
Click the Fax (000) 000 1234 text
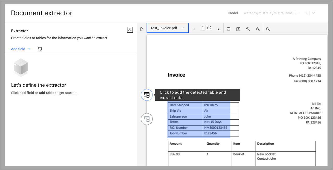[307, 81]
